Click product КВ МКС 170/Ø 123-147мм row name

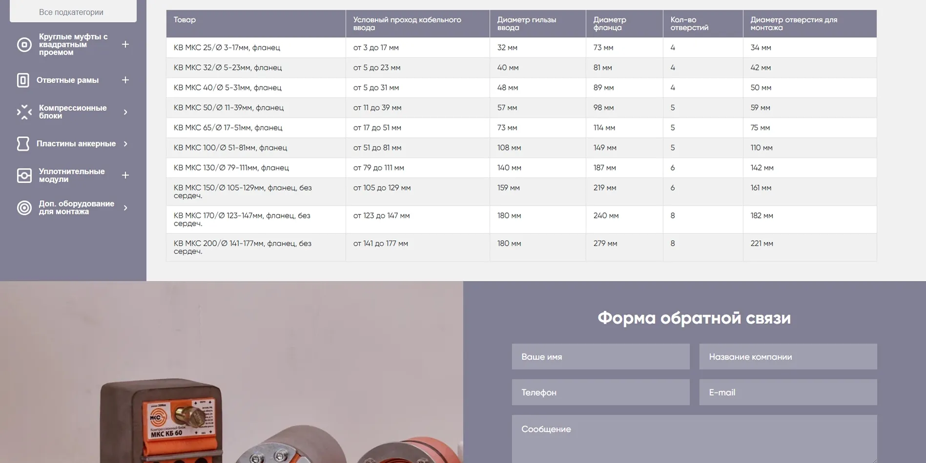click(242, 219)
